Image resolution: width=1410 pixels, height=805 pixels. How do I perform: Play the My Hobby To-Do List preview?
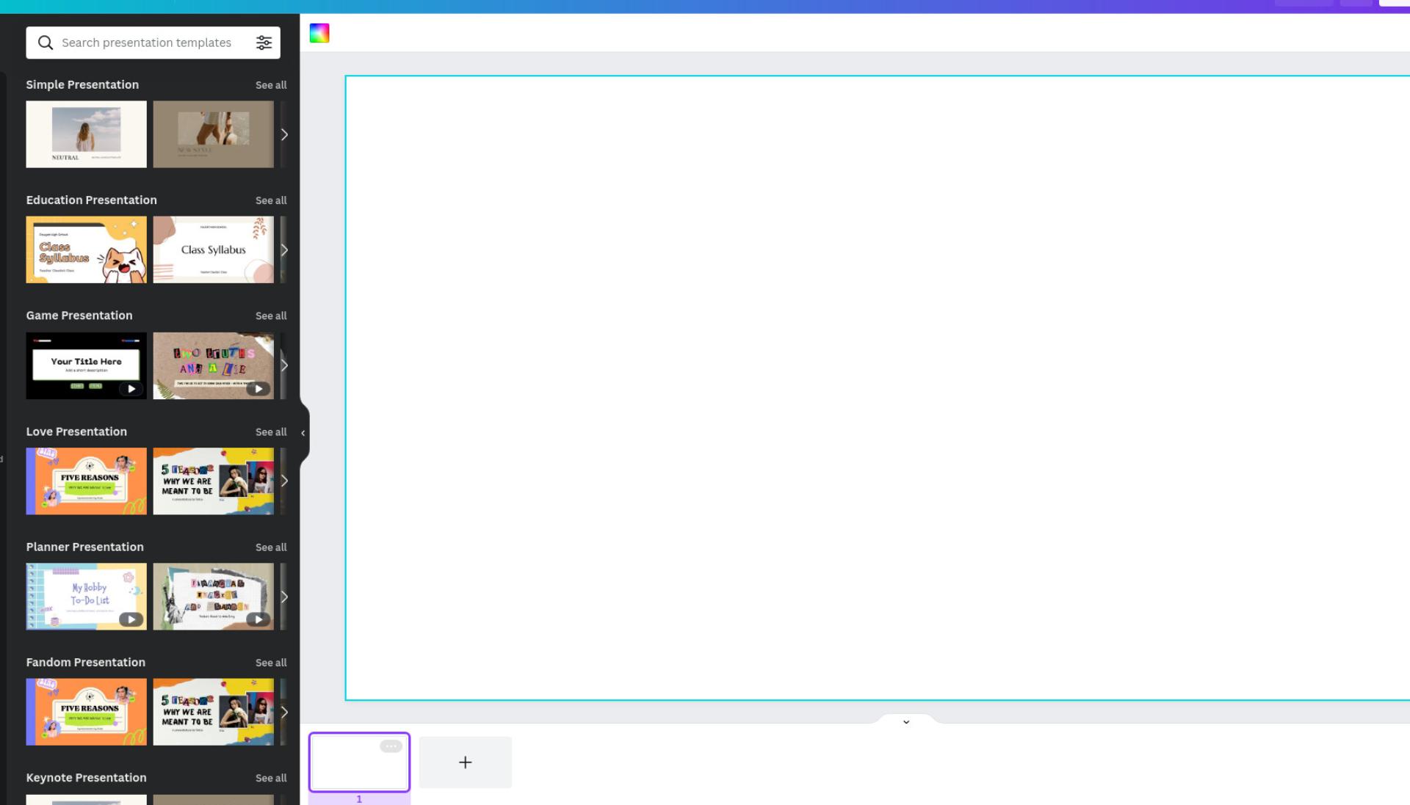pos(131,619)
